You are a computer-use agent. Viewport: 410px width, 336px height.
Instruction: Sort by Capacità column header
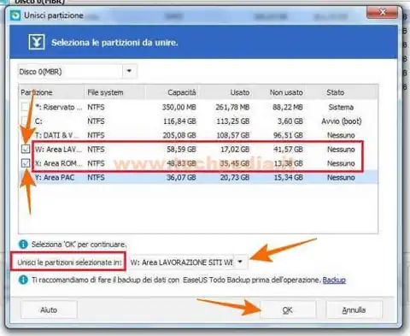coord(172,92)
